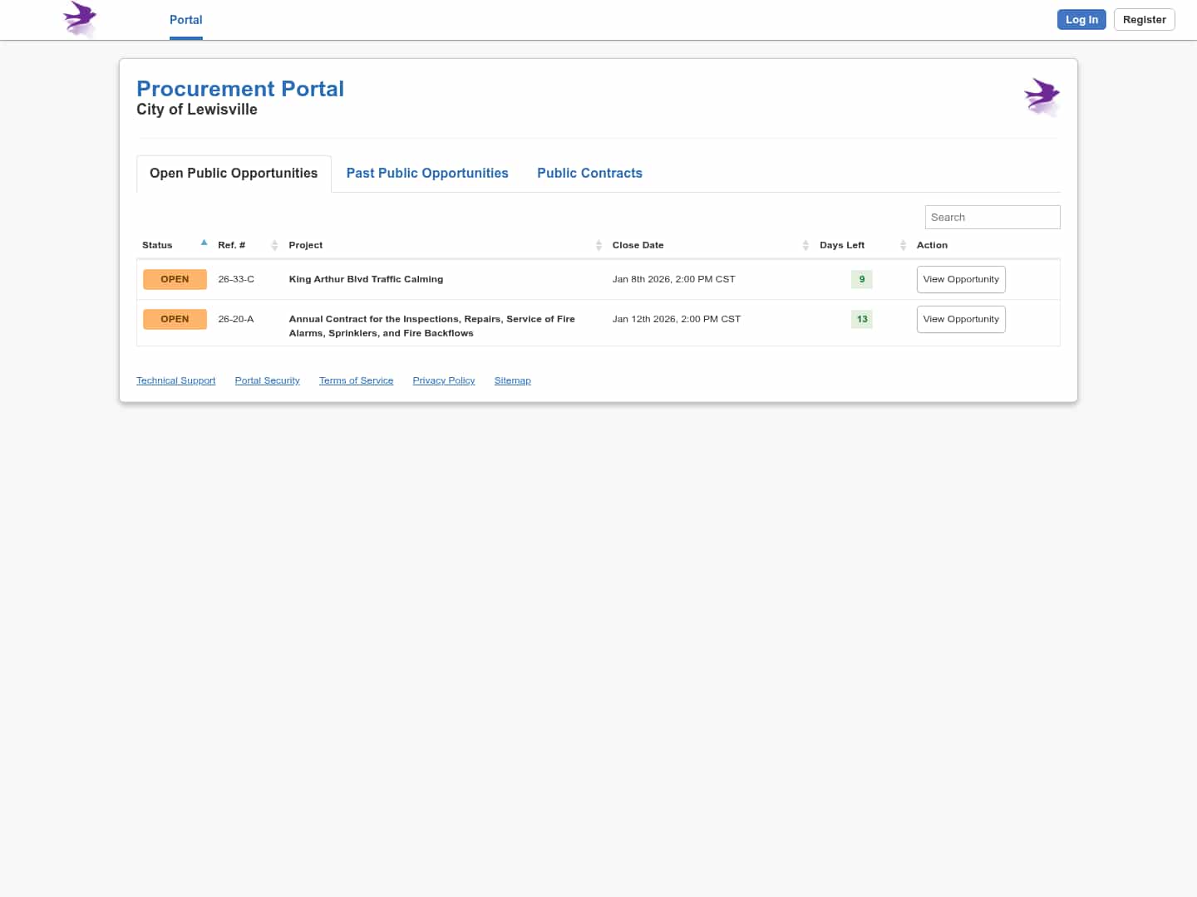Screen dimensions: 1197x897
Task: Open the Portal navigation item
Action: click(185, 20)
